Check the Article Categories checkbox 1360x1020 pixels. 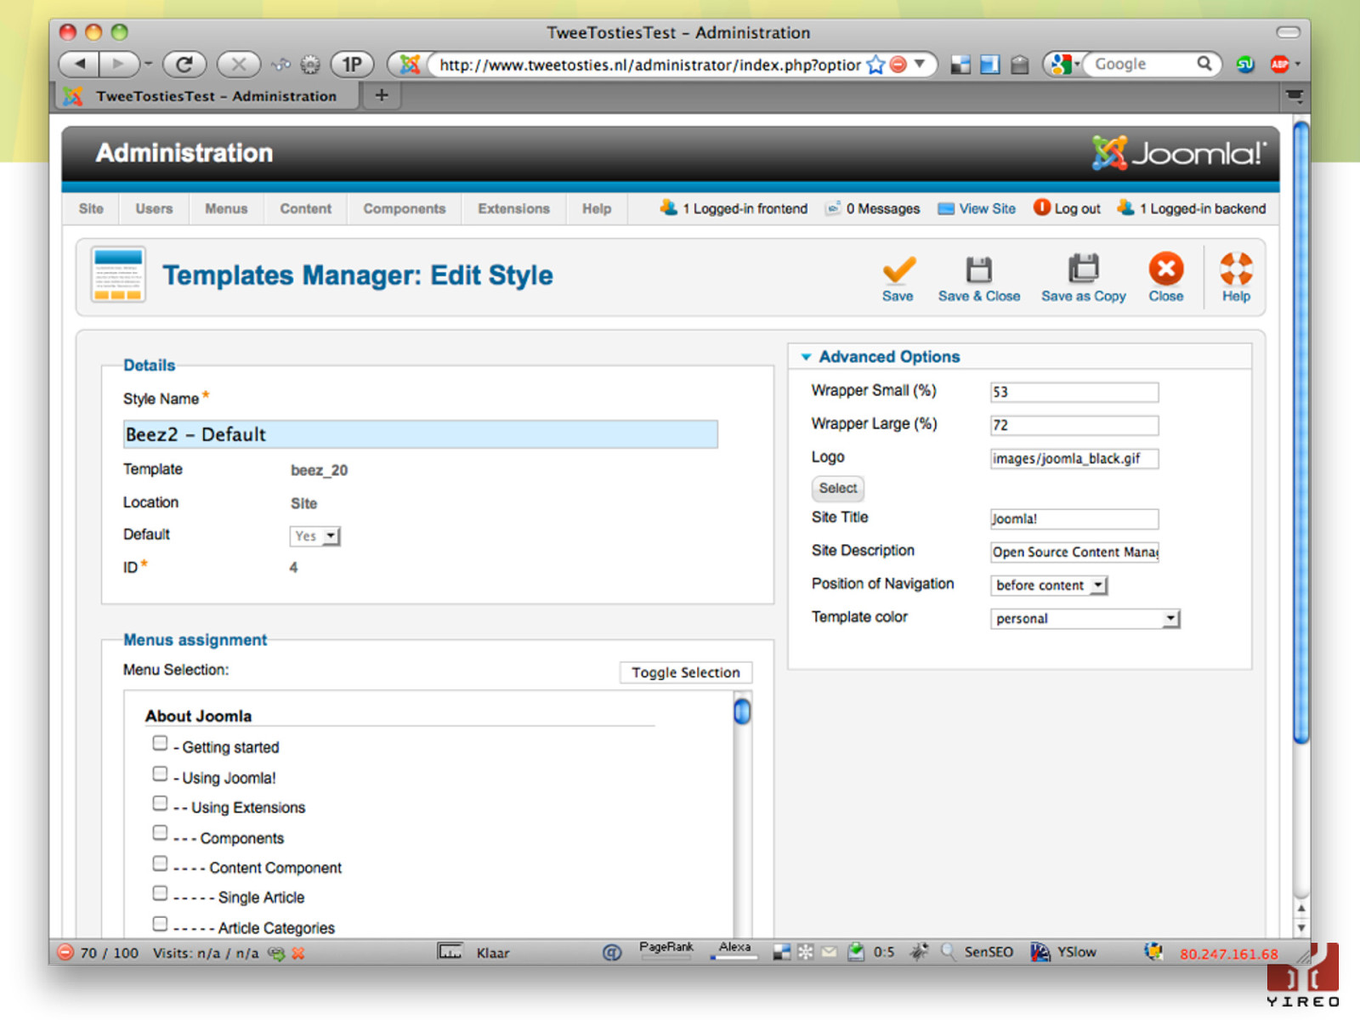coord(160,923)
